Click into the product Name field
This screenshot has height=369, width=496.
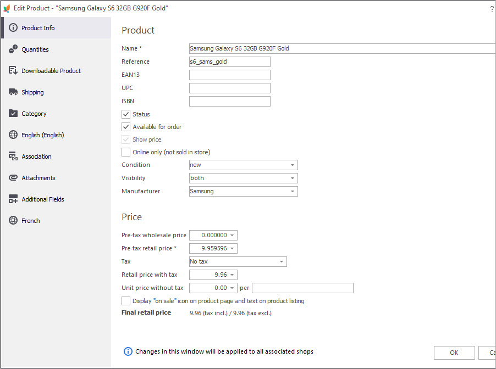(342, 48)
